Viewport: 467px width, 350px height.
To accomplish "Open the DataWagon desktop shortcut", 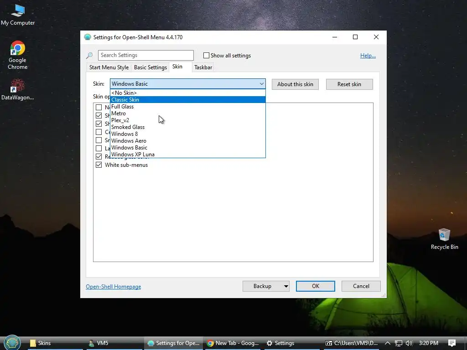I will click(x=18, y=89).
